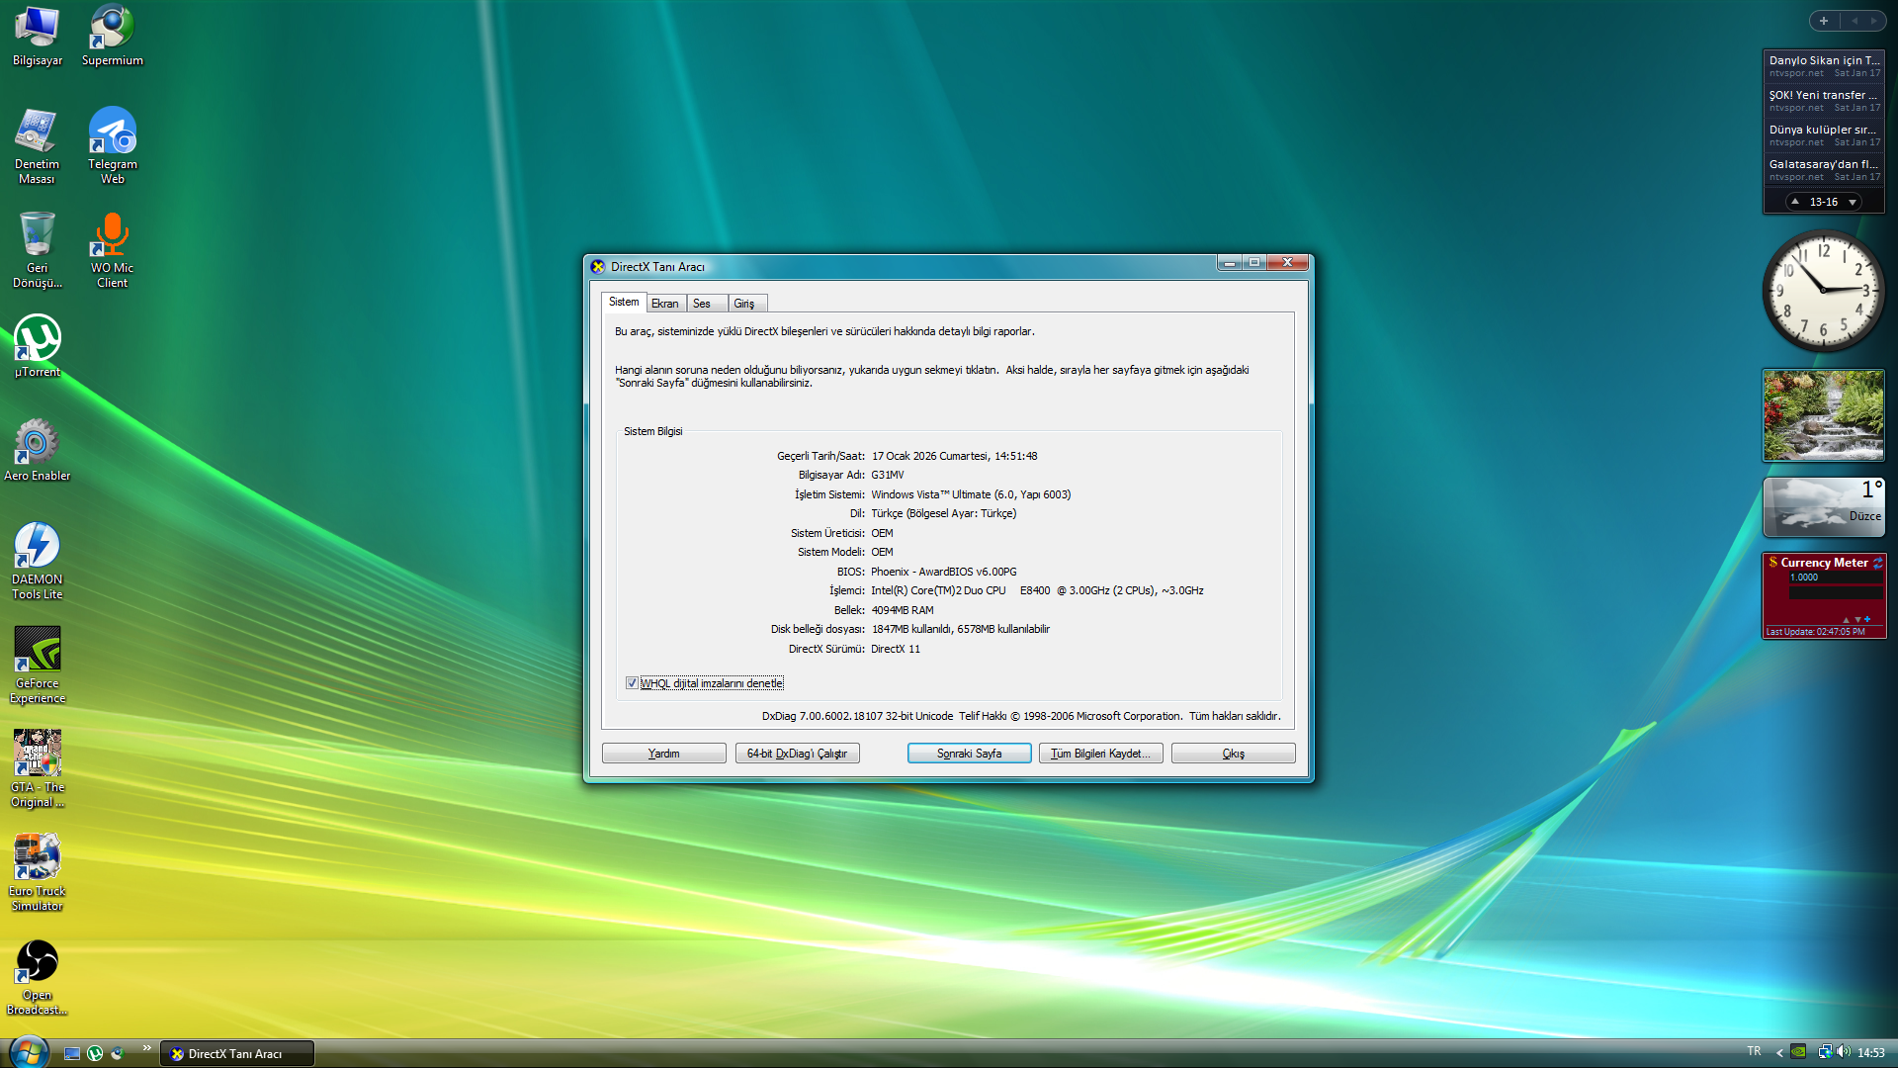Click the GeForce Experience desktop icon

point(38,666)
